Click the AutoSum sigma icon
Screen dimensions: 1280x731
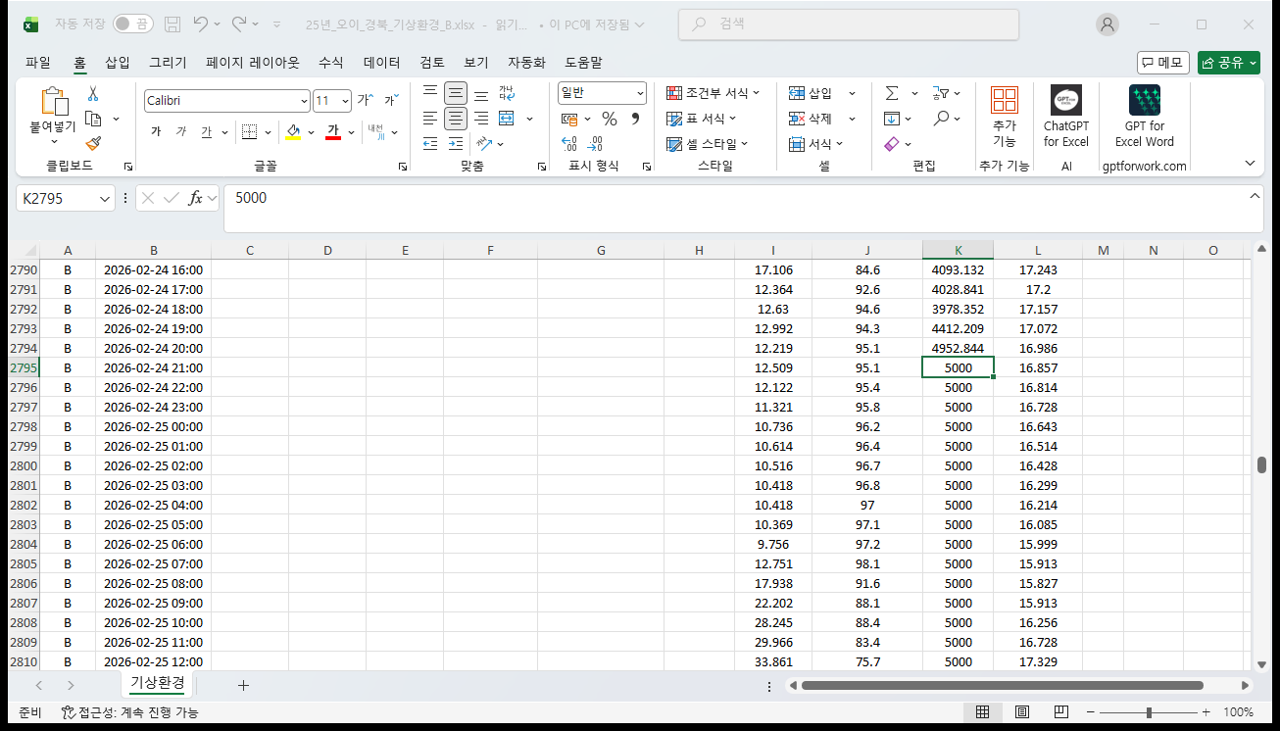(x=892, y=93)
